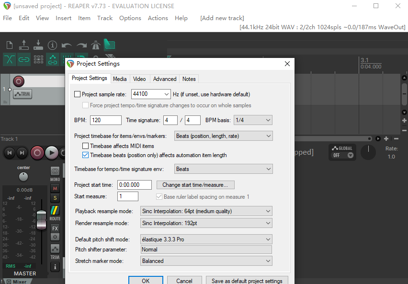
Task: Toggle master FX bypass power icon
Action: point(55,237)
